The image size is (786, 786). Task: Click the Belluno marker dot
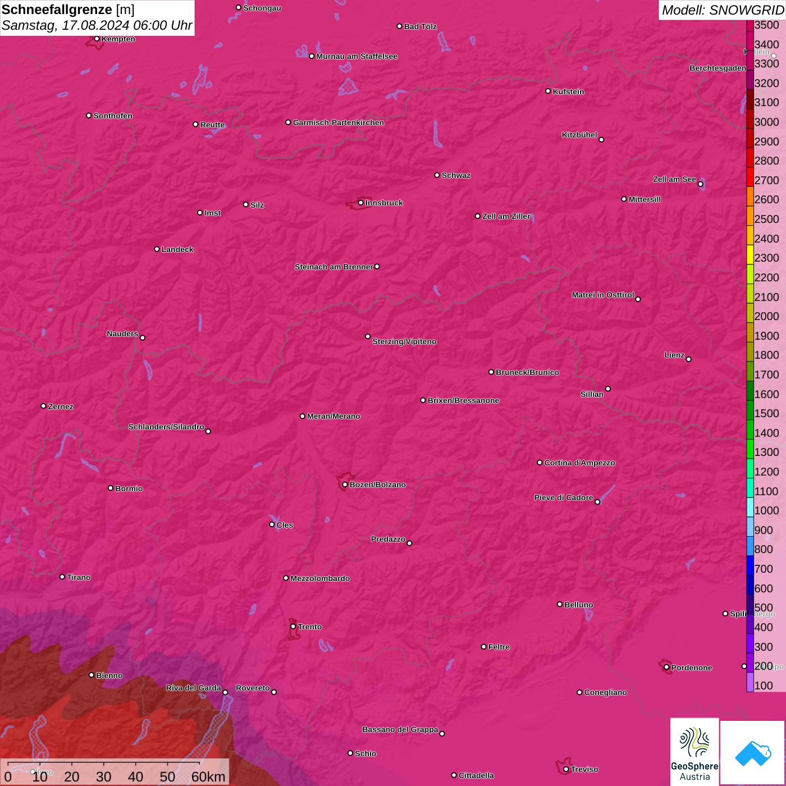(x=559, y=604)
